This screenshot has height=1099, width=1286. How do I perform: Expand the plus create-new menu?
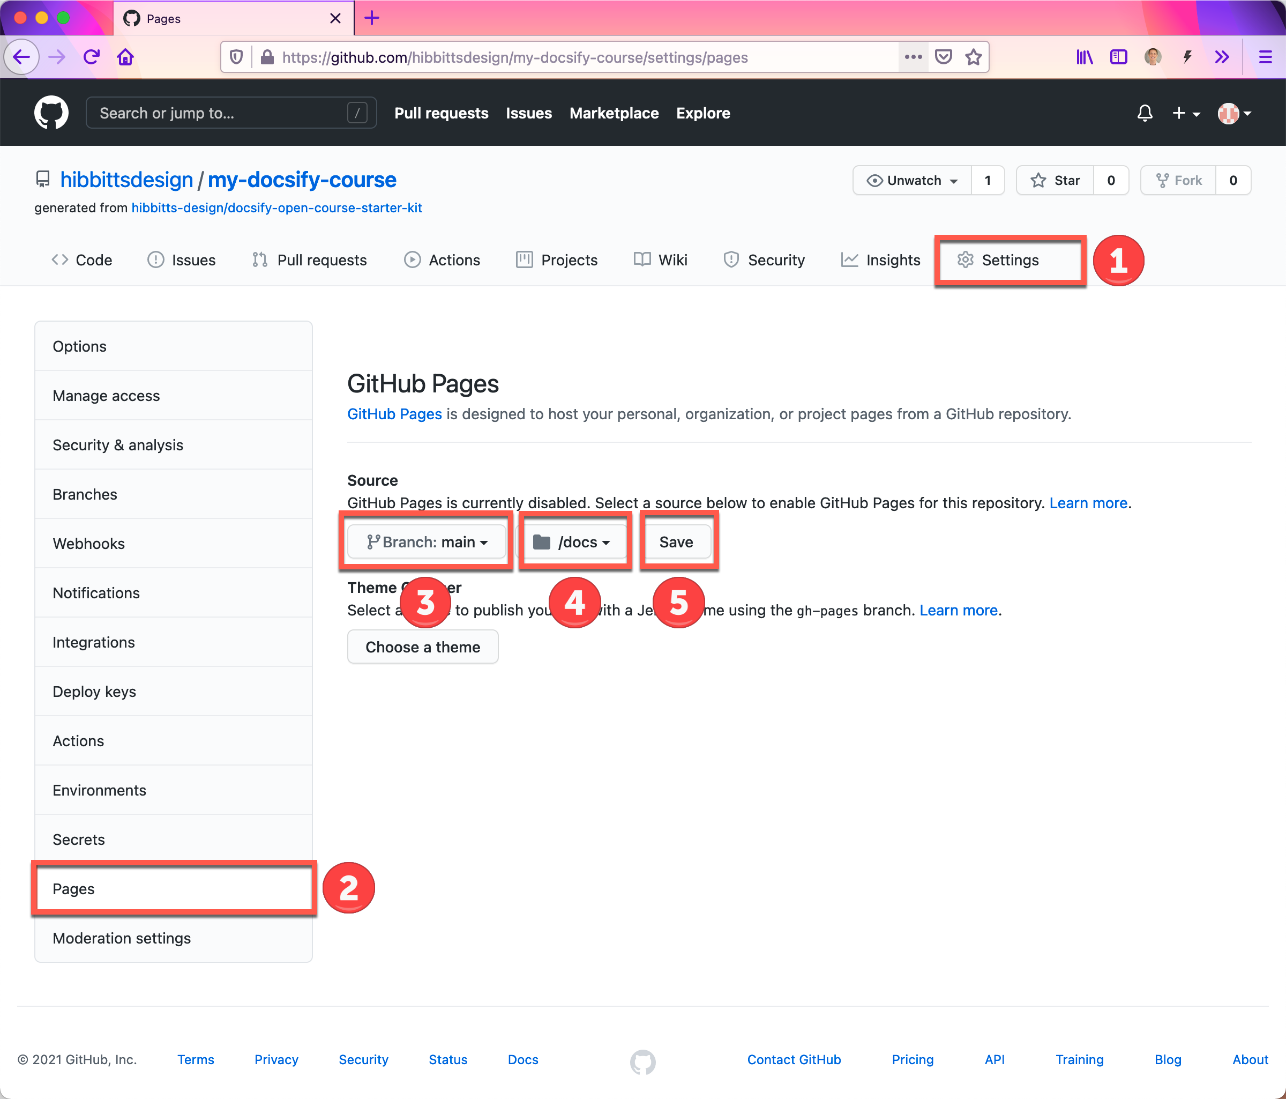pos(1185,113)
